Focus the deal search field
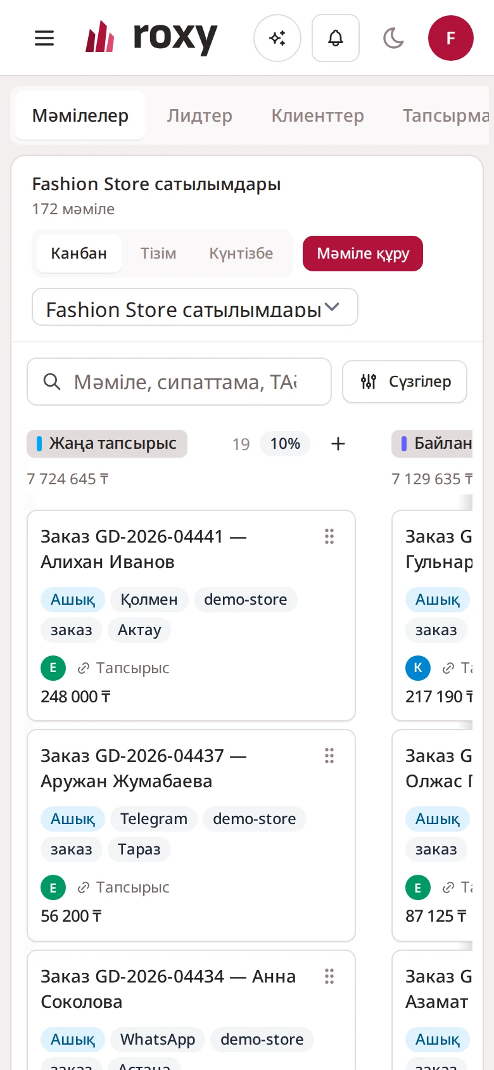This screenshot has height=1070, width=494. coord(179,382)
